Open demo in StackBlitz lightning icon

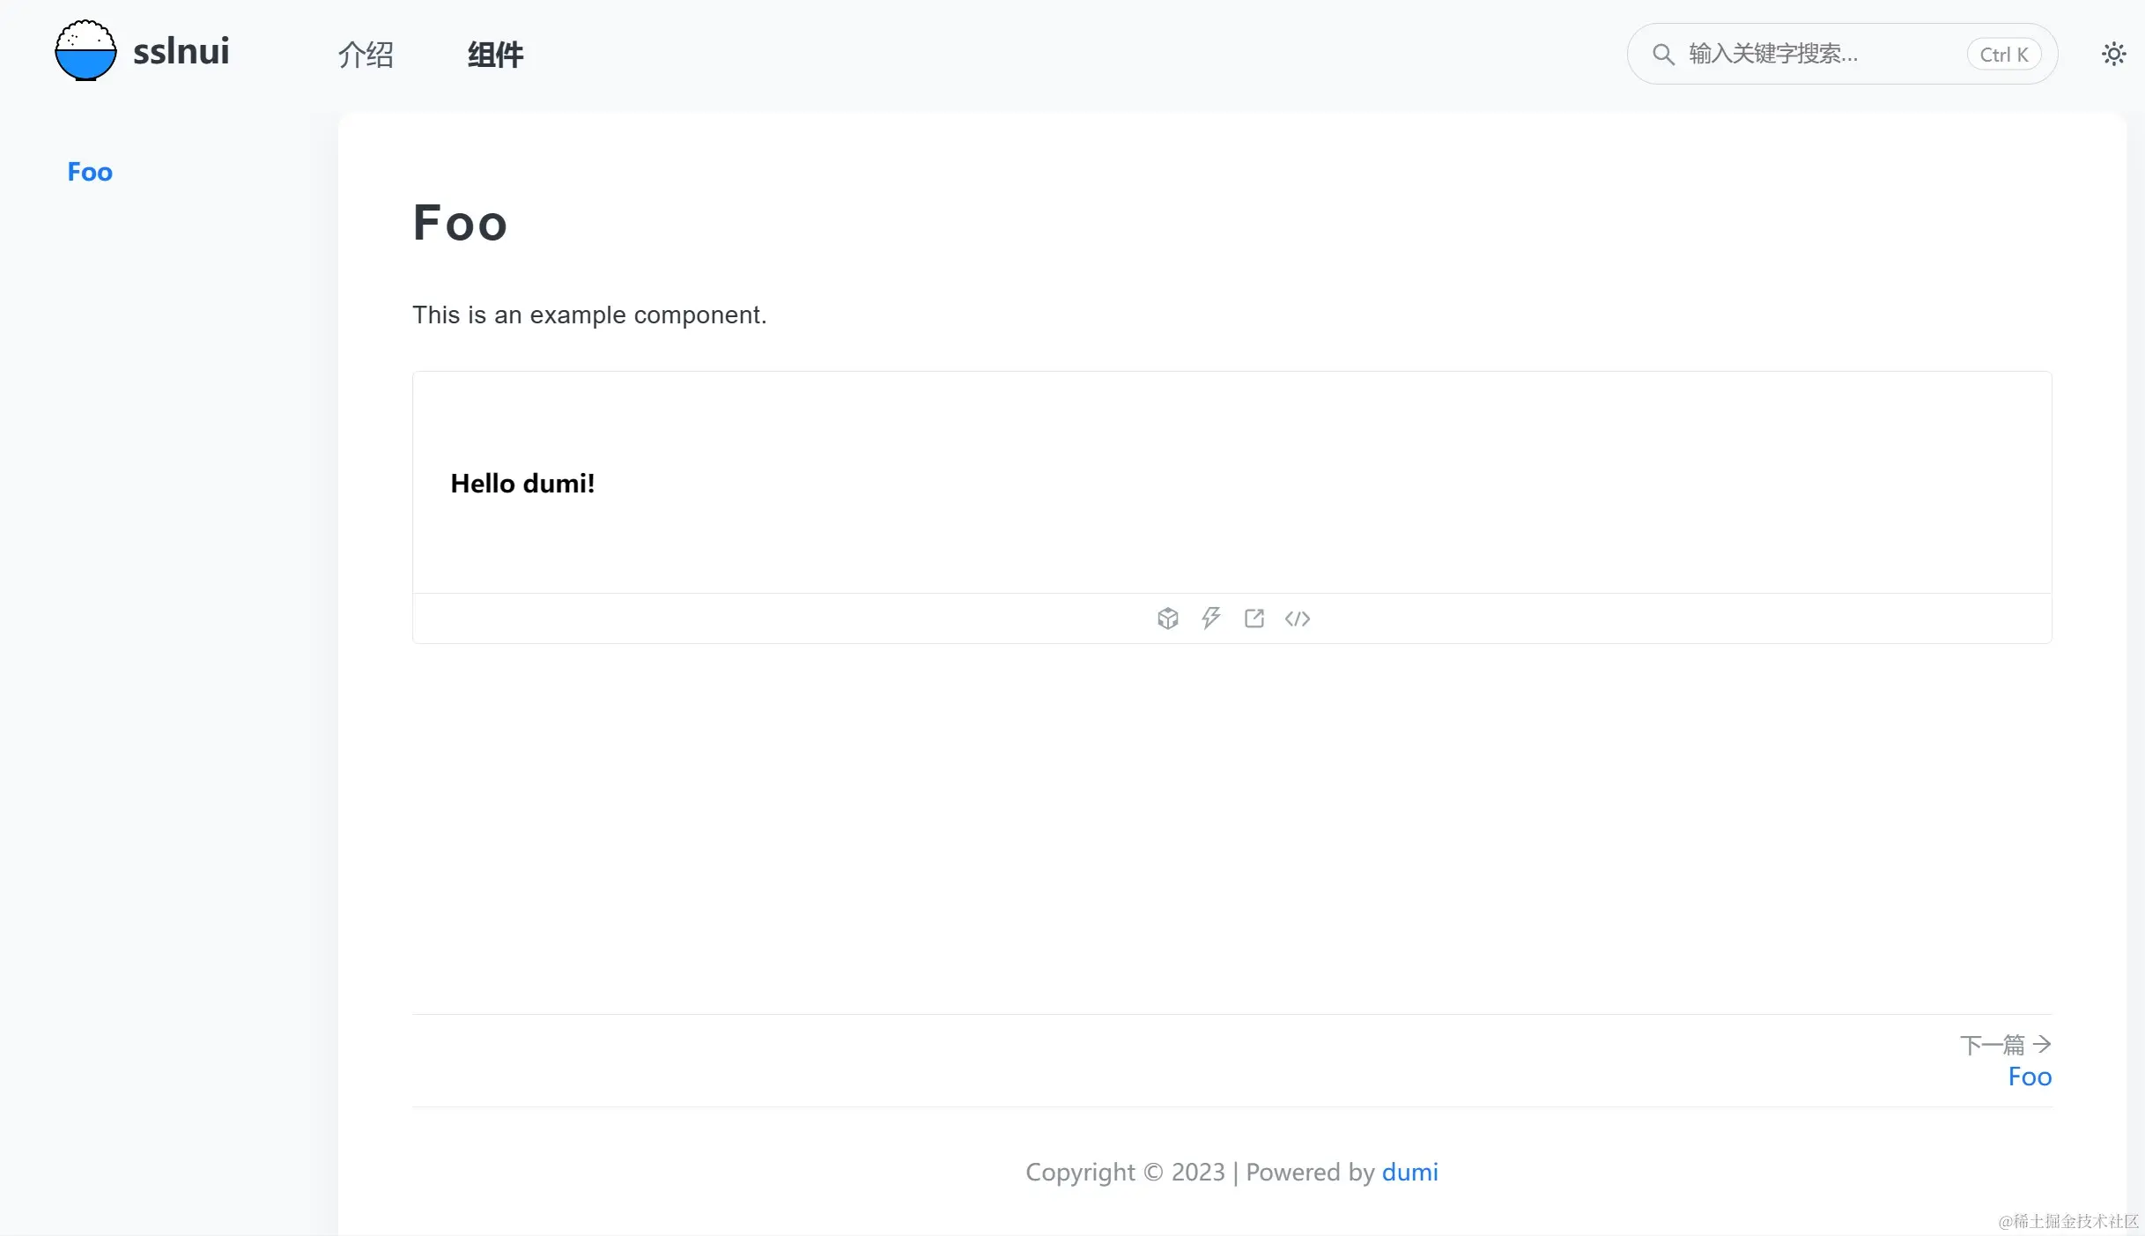point(1211,618)
